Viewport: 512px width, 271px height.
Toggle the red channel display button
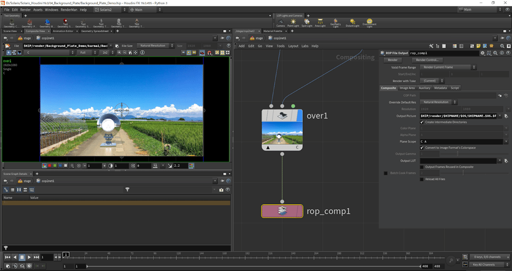click(x=50, y=166)
